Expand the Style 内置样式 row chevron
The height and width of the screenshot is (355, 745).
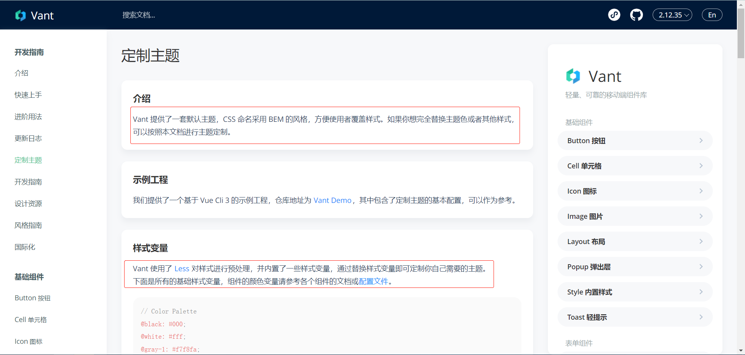click(701, 292)
